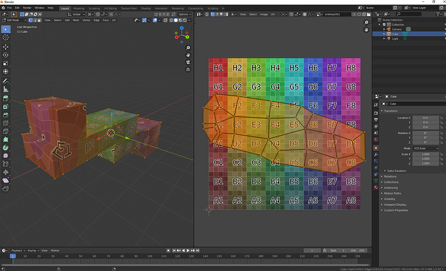
Task: Switch to Wireframe viewport shading
Action: click(x=171, y=20)
